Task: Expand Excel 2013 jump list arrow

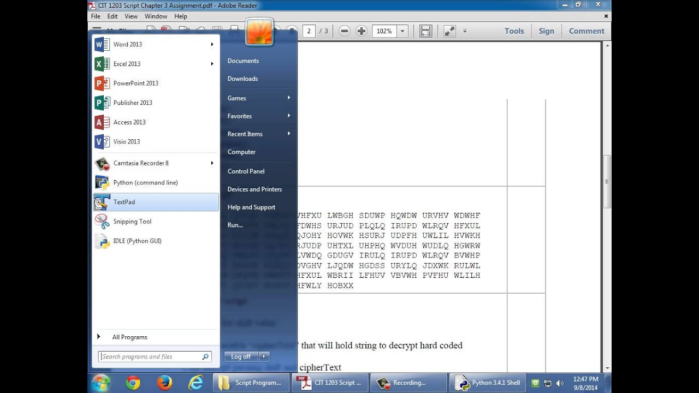Action: 212,64
